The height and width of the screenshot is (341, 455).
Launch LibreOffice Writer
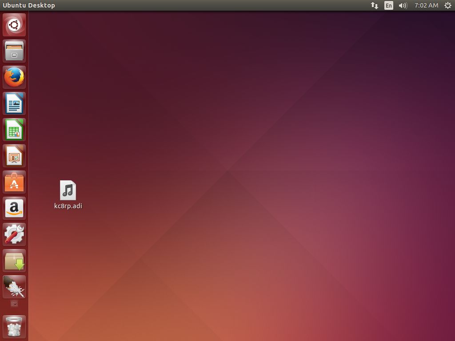click(x=14, y=103)
